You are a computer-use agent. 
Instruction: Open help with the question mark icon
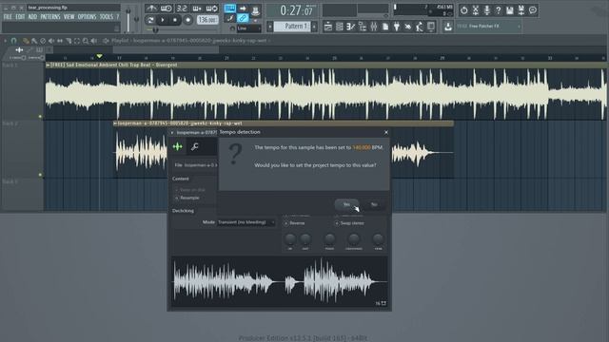coord(499,10)
